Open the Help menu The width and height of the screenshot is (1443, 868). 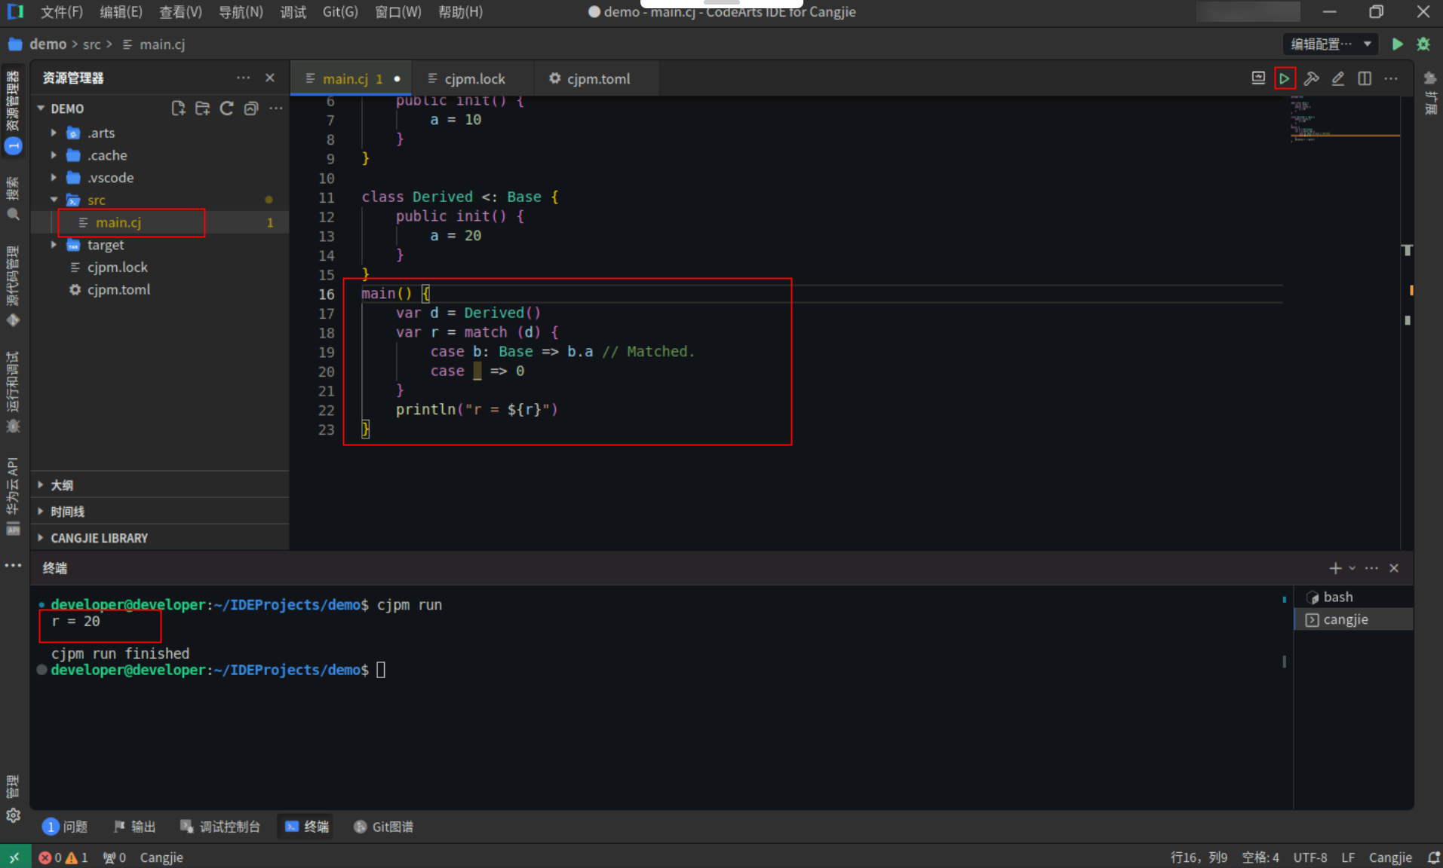tap(460, 12)
